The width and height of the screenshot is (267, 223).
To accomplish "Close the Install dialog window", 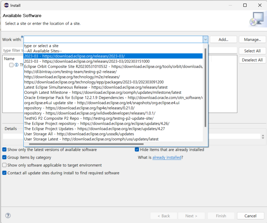I will coord(260,5).
